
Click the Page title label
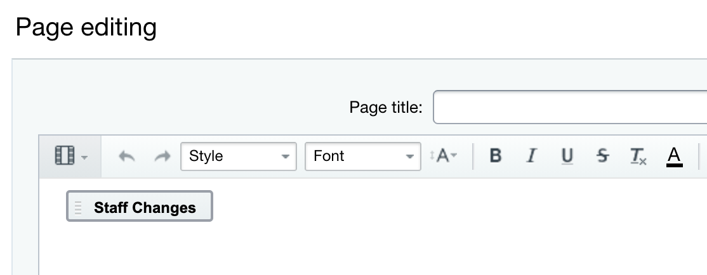[x=385, y=107]
